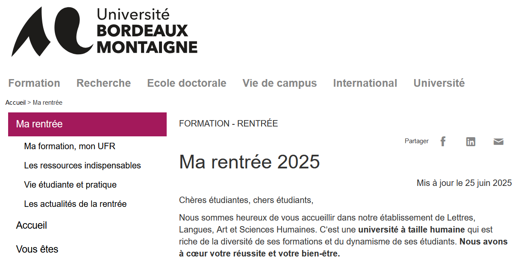
Task: Select Ma rentrée in the sidebar
Action: click(x=38, y=124)
